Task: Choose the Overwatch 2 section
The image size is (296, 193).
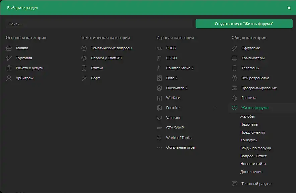Action: [177, 88]
